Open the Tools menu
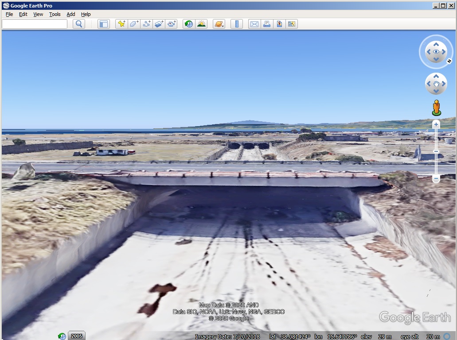The width and height of the screenshot is (457, 340). pyautogui.click(x=55, y=14)
